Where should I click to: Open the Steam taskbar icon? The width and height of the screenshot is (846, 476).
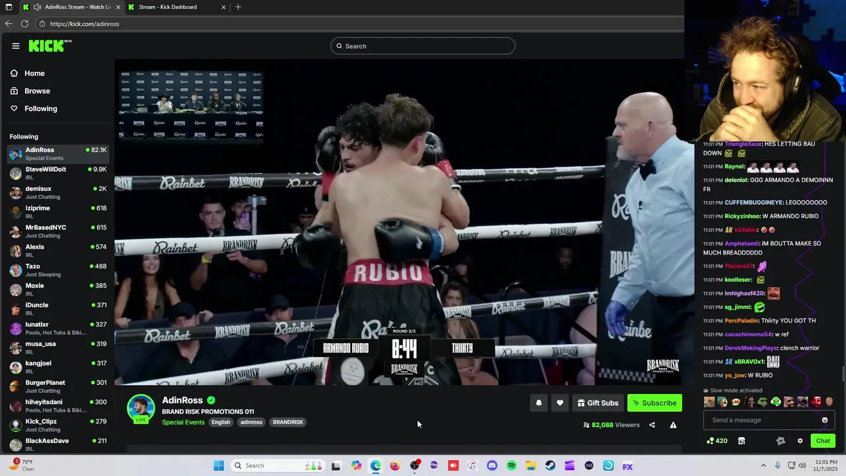(x=550, y=465)
